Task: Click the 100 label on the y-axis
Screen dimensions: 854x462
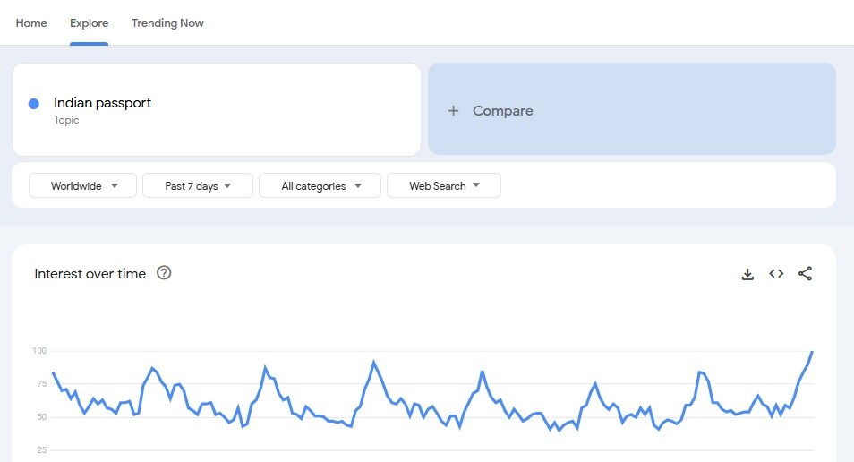Action: coord(39,350)
